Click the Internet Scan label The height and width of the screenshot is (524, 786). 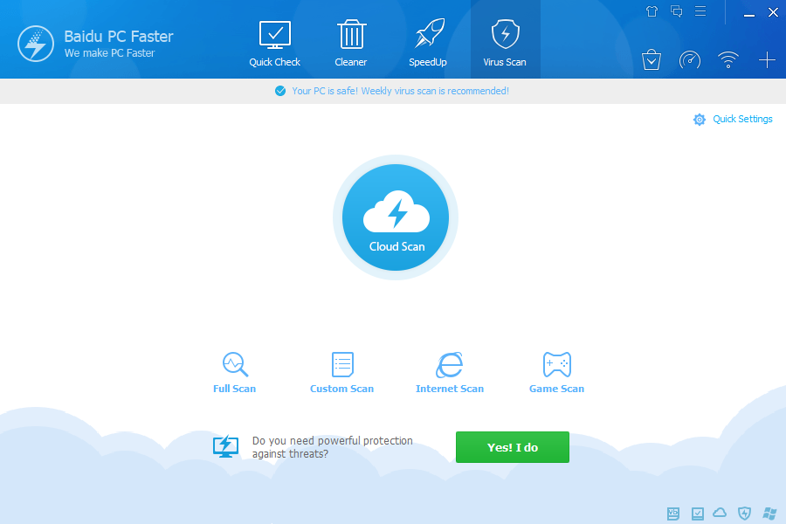pyautogui.click(x=450, y=389)
